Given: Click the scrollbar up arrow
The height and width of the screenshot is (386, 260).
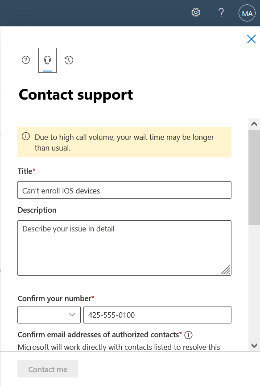Looking at the screenshot, I should [x=254, y=124].
